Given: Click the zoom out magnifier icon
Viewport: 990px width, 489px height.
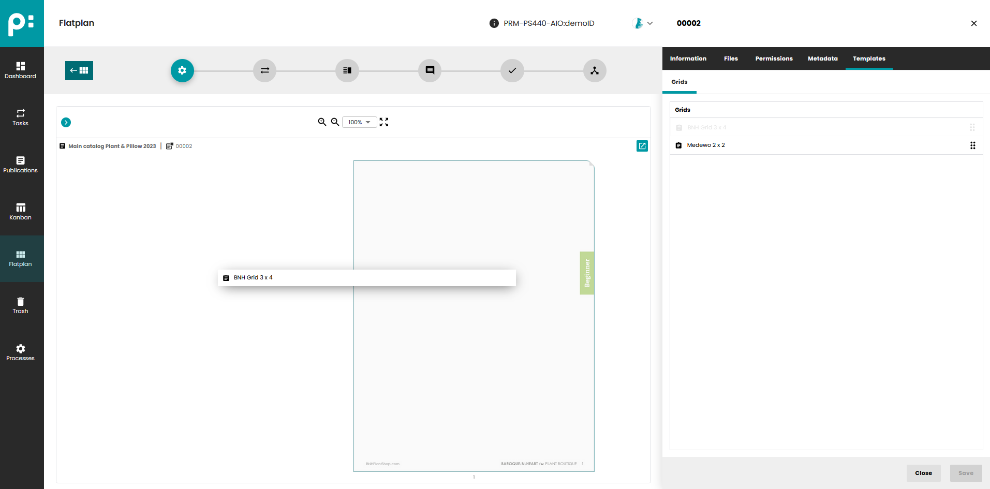Looking at the screenshot, I should [335, 122].
